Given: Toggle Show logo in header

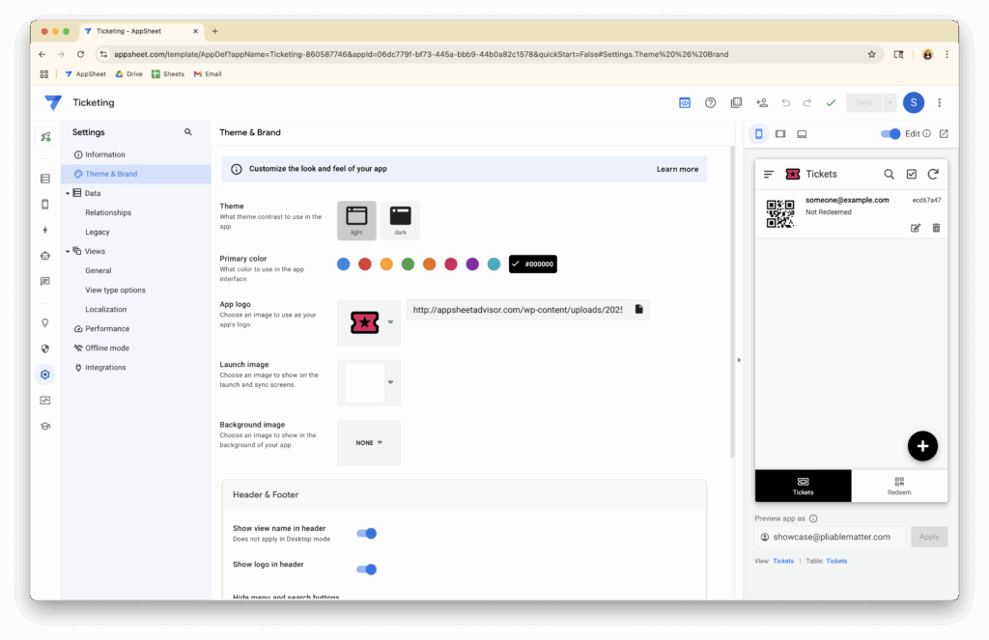Looking at the screenshot, I should click(366, 570).
